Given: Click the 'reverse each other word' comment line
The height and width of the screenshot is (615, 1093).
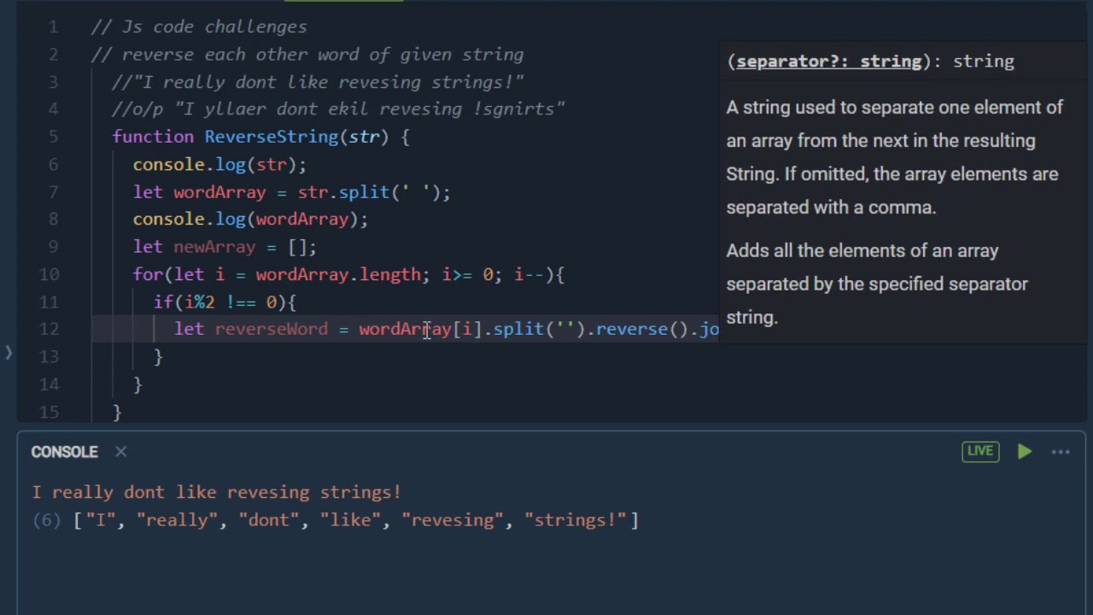Looking at the screenshot, I should tap(307, 55).
